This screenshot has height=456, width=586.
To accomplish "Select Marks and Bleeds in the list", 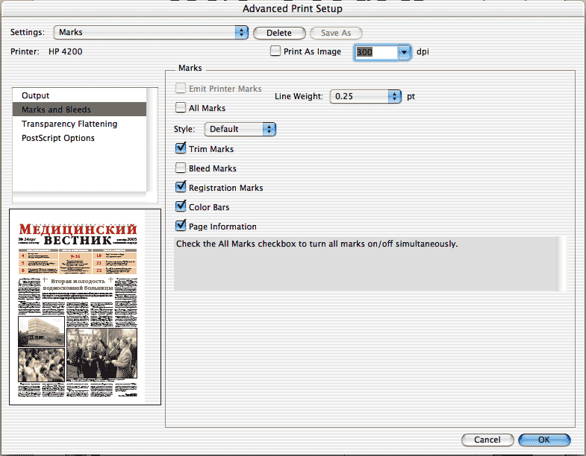I will tap(79, 110).
